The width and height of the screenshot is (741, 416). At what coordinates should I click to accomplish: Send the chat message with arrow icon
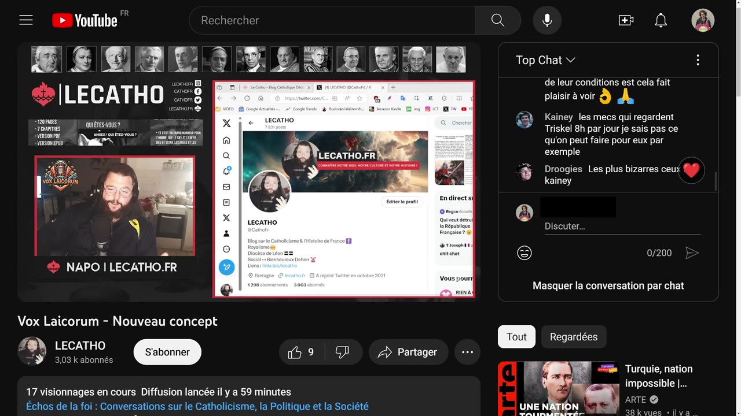[x=692, y=253]
